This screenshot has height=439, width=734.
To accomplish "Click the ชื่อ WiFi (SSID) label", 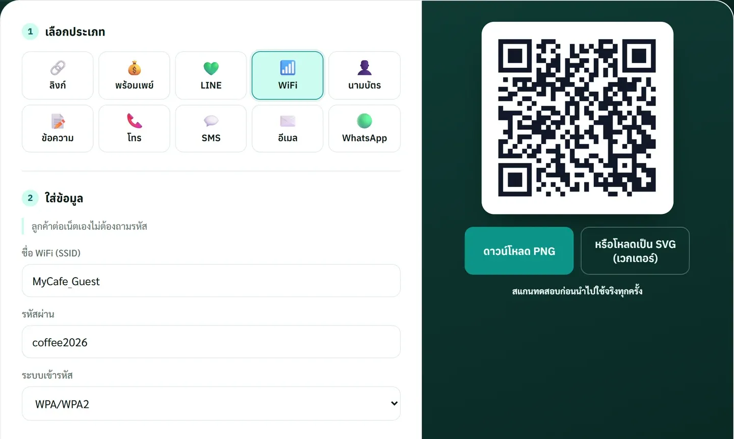I will (51, 253).
